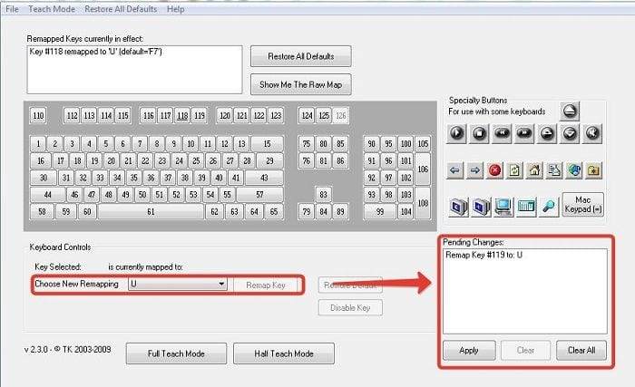Click the browser refresh specialty button
635x387 pixels.
(x=514, y=169)
